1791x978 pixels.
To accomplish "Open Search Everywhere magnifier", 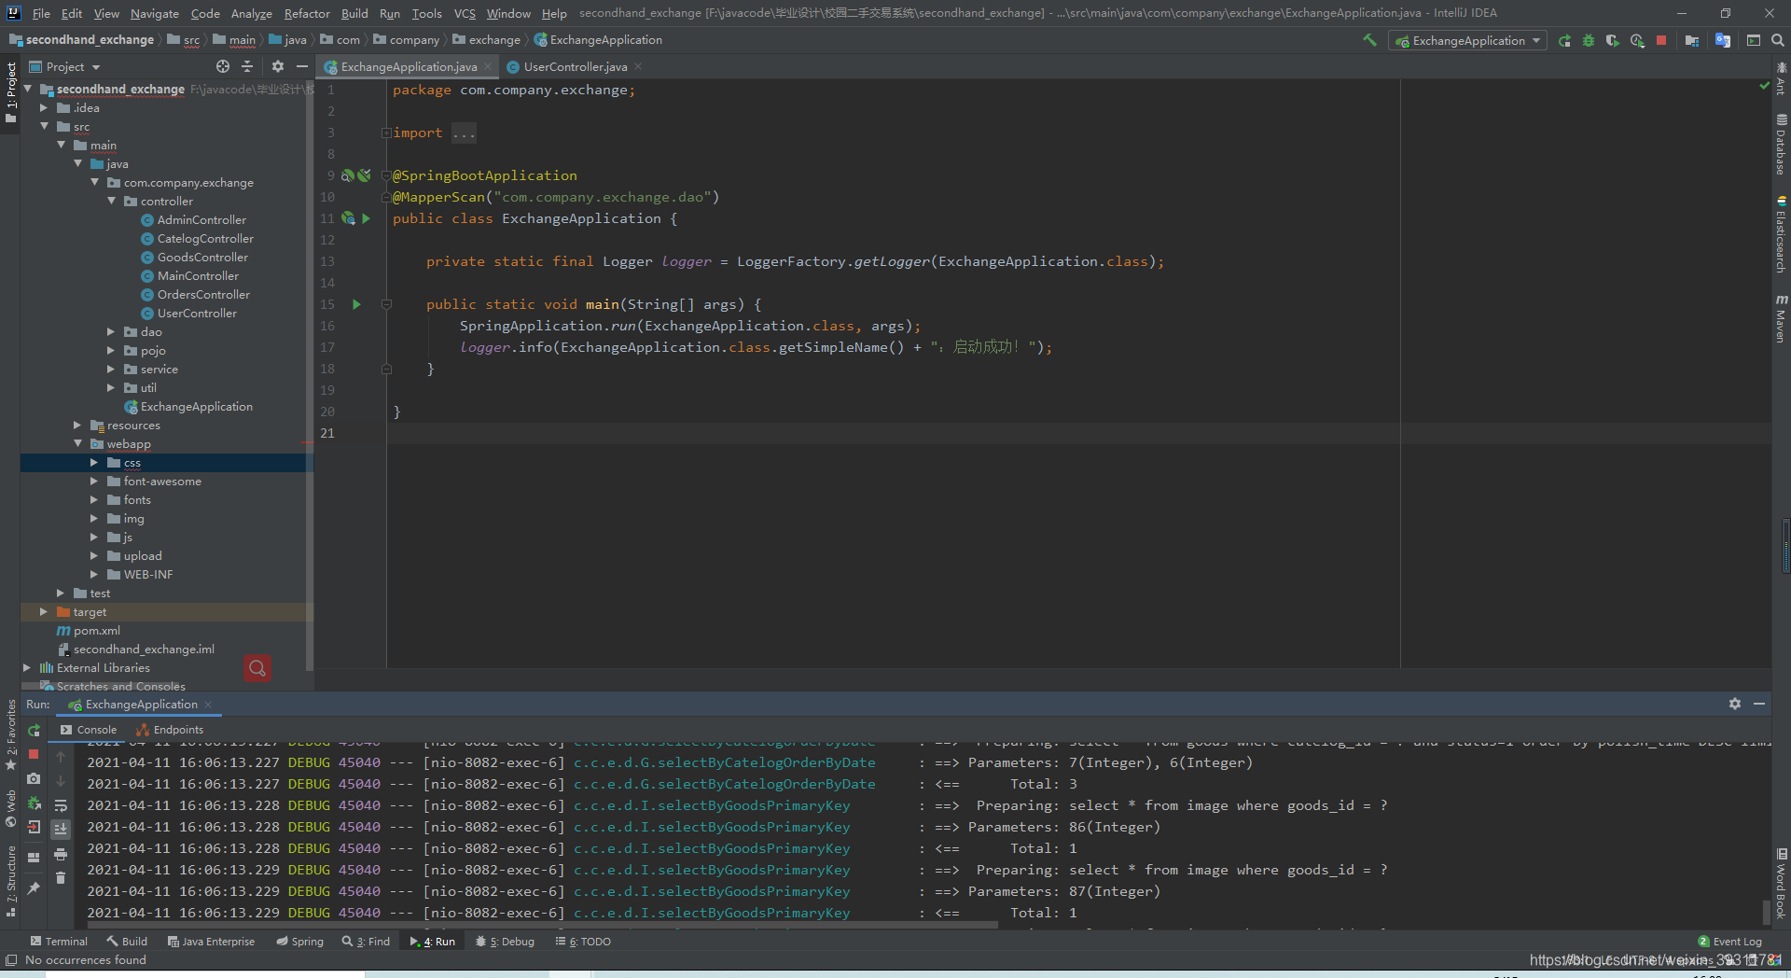I will (x=1778, y=40).
